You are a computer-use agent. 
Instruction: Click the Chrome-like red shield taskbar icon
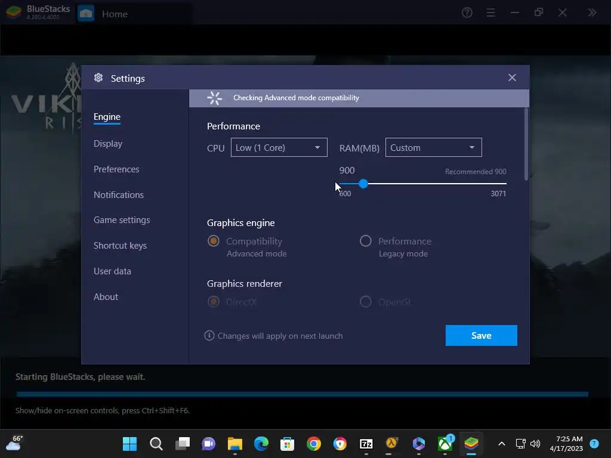tap(340, 444)
